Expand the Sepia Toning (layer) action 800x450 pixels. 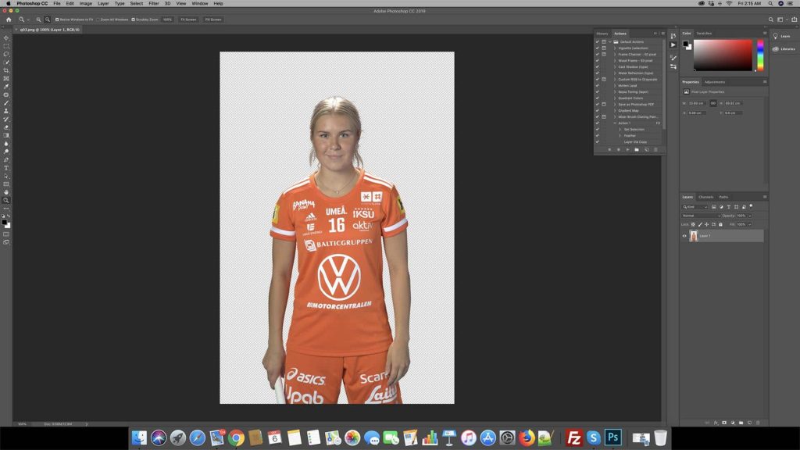(615, 92)
